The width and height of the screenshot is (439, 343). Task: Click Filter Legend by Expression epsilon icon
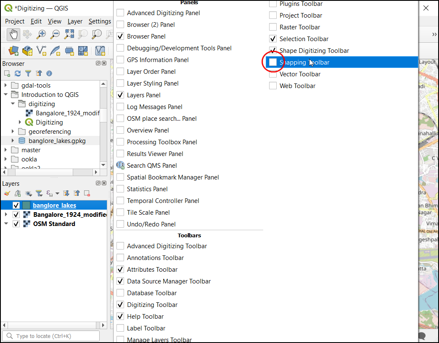point(50,193)
